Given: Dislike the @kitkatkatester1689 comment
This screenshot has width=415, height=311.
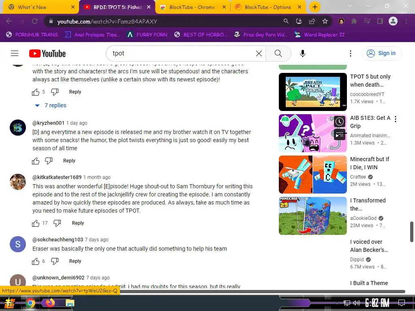Looking at the screenshot, I should tap(57, 223).
